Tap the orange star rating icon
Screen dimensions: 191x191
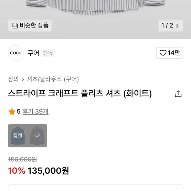coord(12,112)
